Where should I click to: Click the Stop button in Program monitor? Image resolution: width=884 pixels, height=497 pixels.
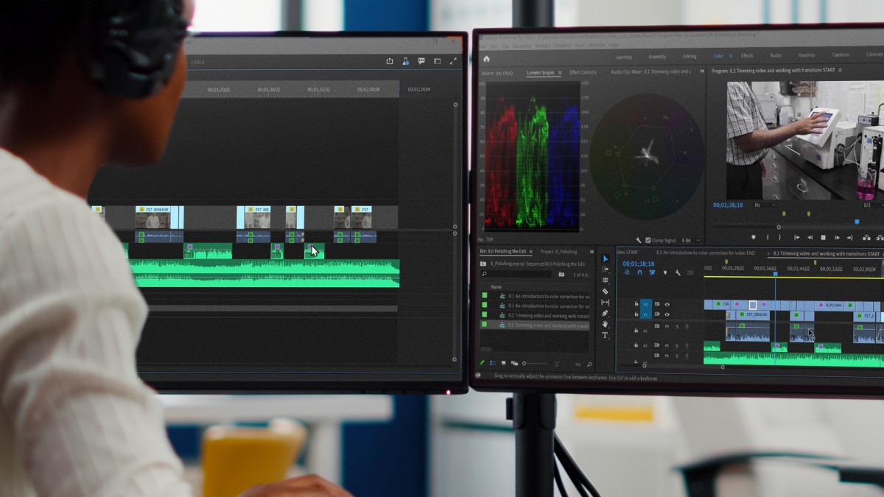(823, 238)
